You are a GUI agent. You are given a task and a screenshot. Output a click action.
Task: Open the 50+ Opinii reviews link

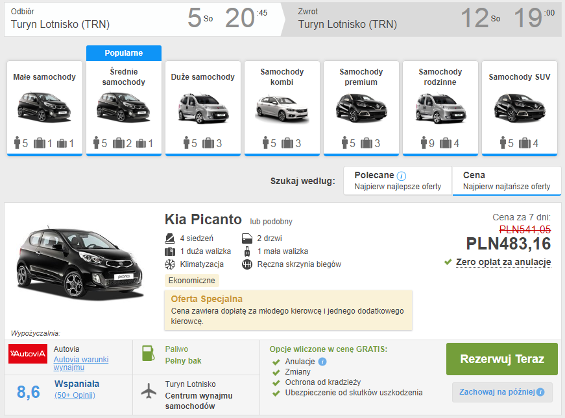click(x=75, y=395)
